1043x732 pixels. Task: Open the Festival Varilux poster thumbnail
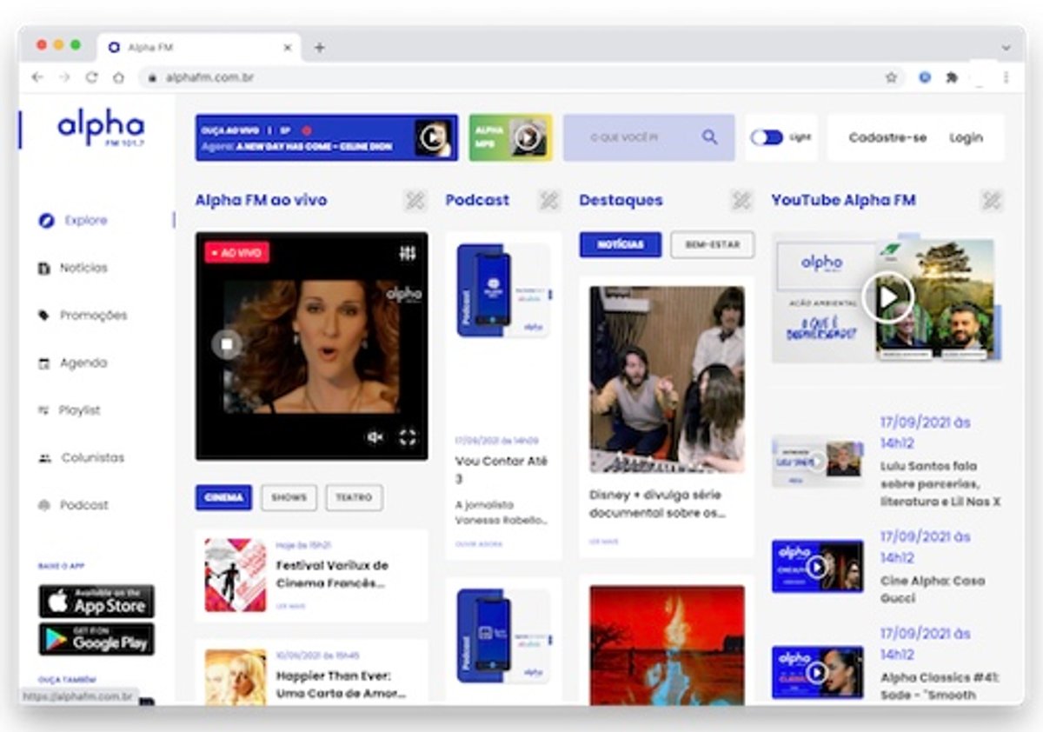[x=236, y=575]
